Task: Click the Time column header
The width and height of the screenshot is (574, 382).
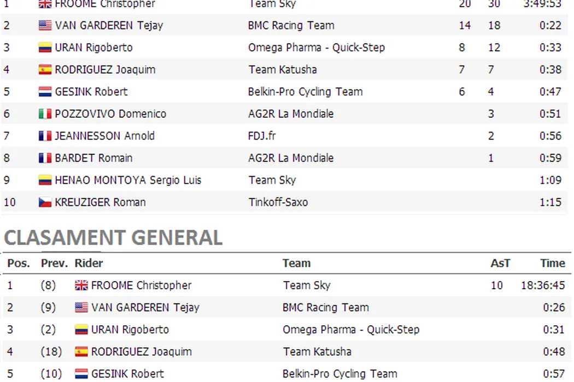Action: (x=552, y=264)
